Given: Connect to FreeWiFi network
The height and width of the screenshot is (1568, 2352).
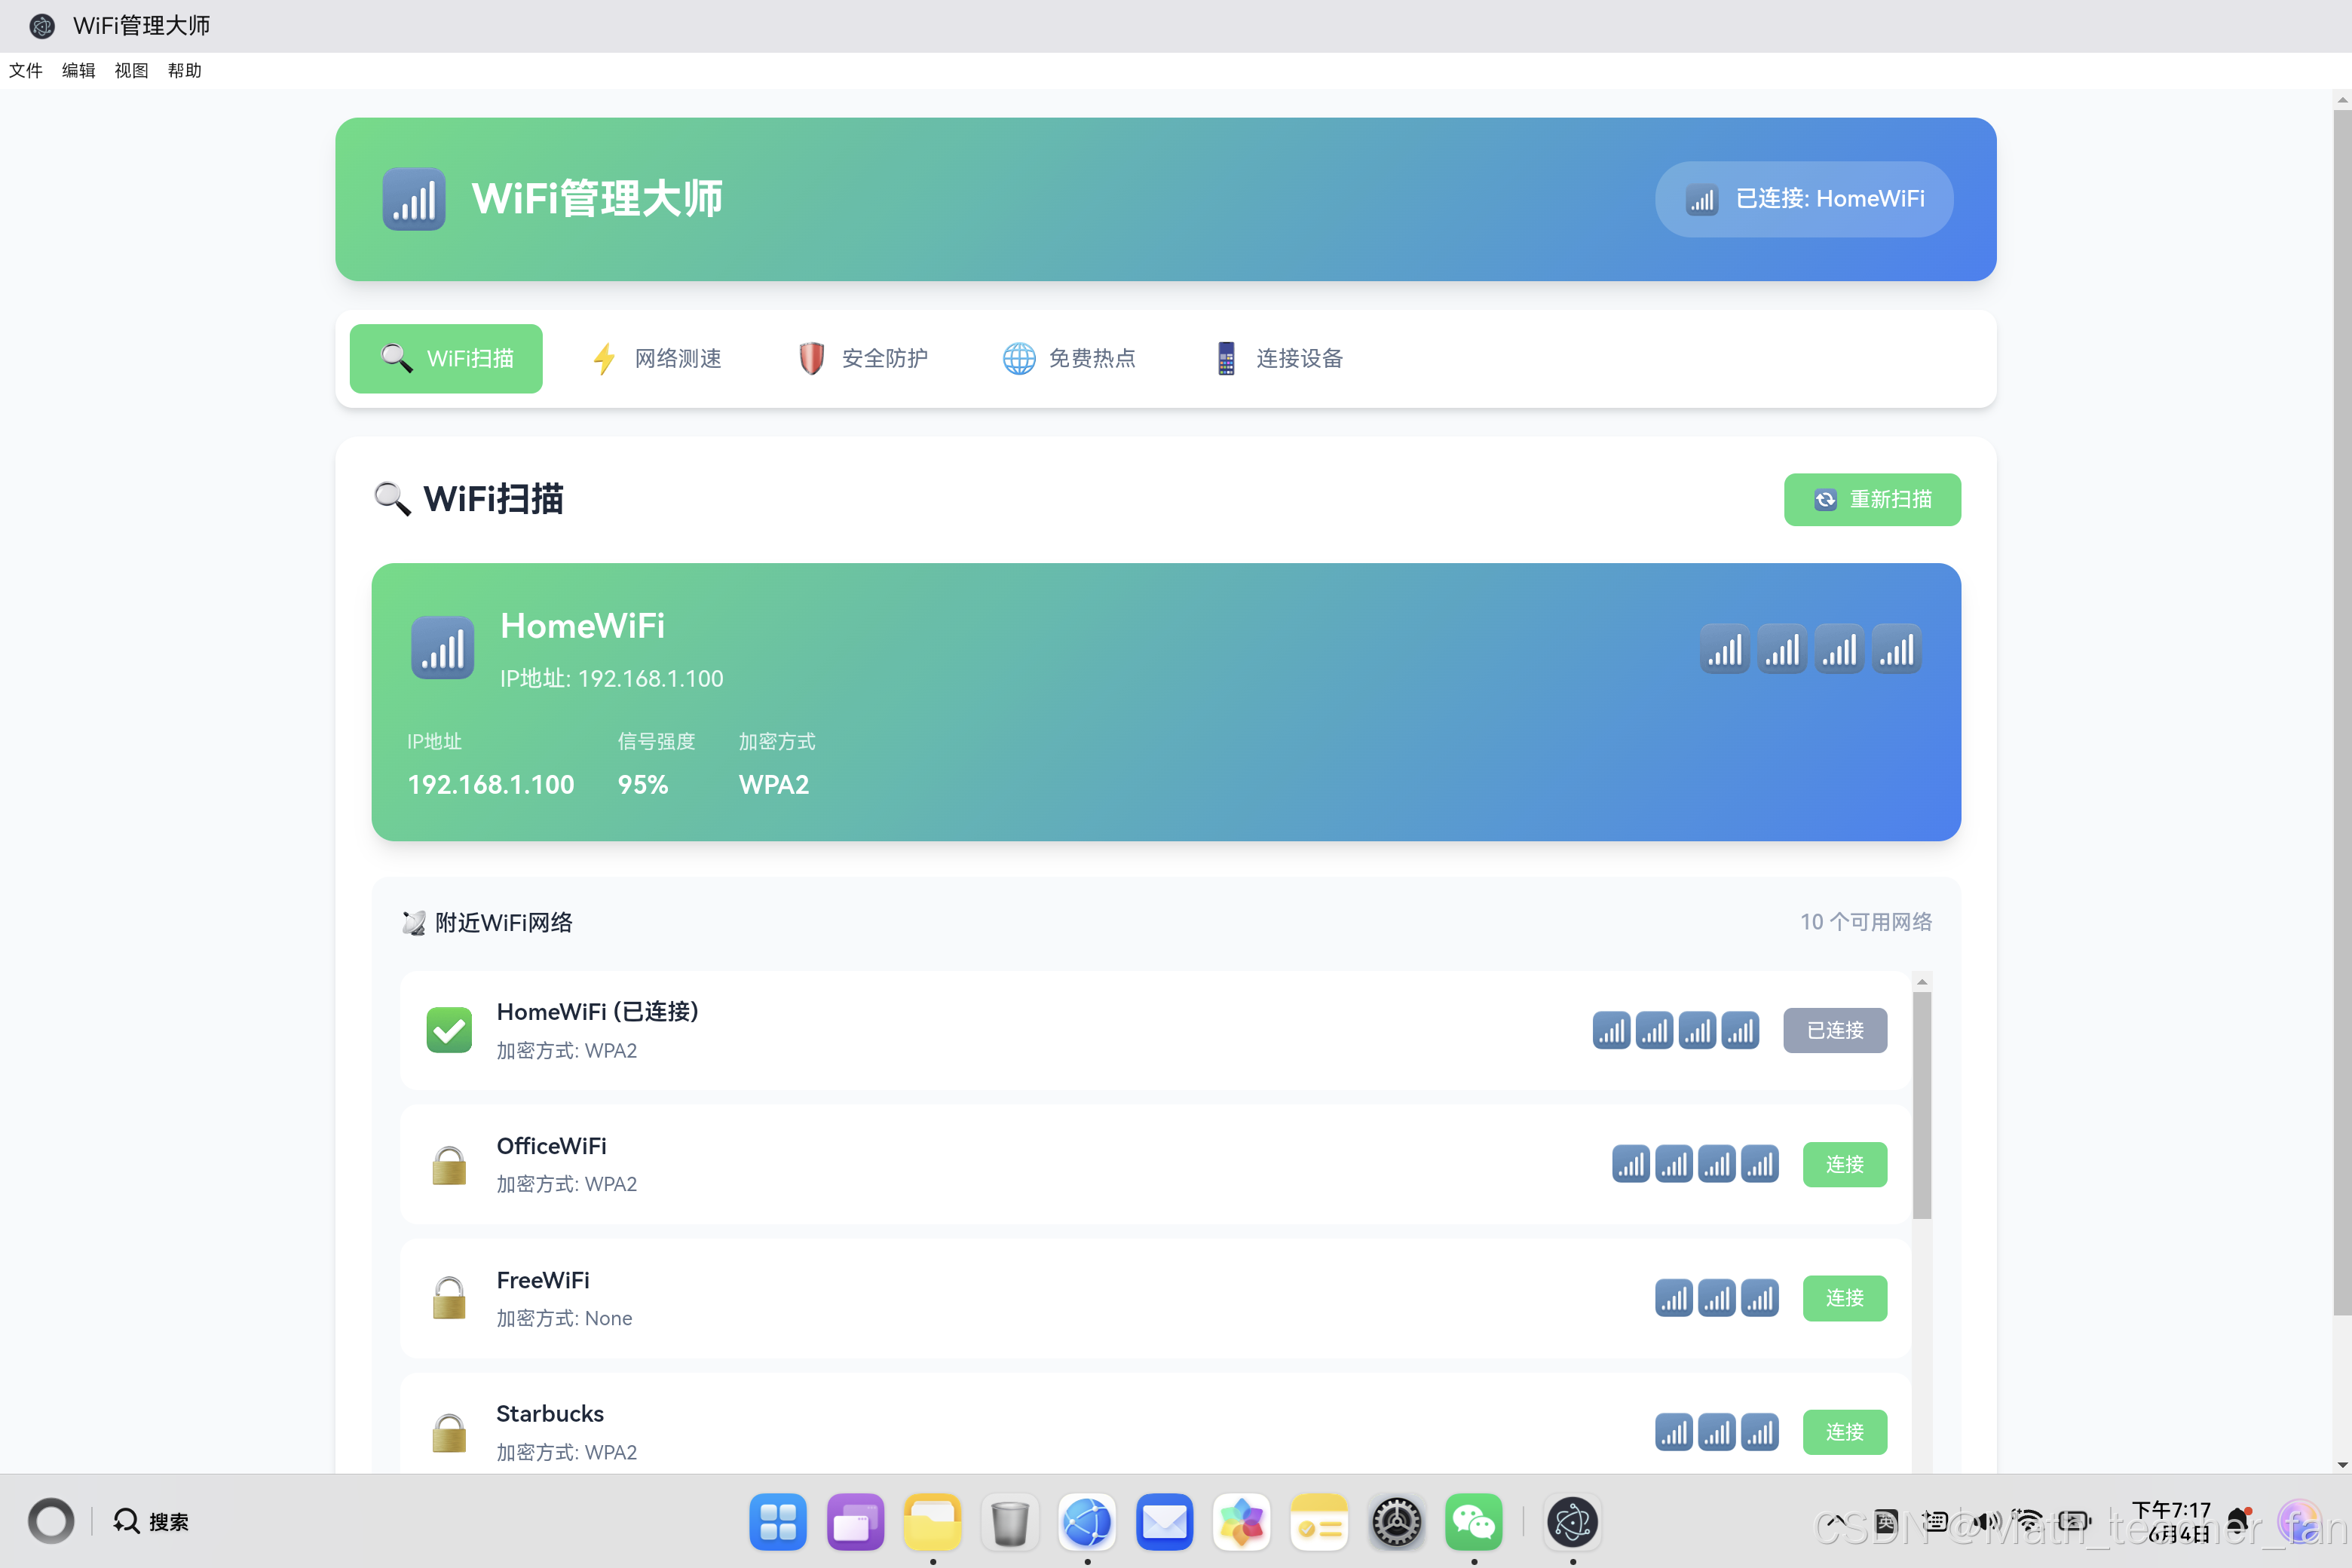Looking at the screenshot, I should (1845, 1298).
